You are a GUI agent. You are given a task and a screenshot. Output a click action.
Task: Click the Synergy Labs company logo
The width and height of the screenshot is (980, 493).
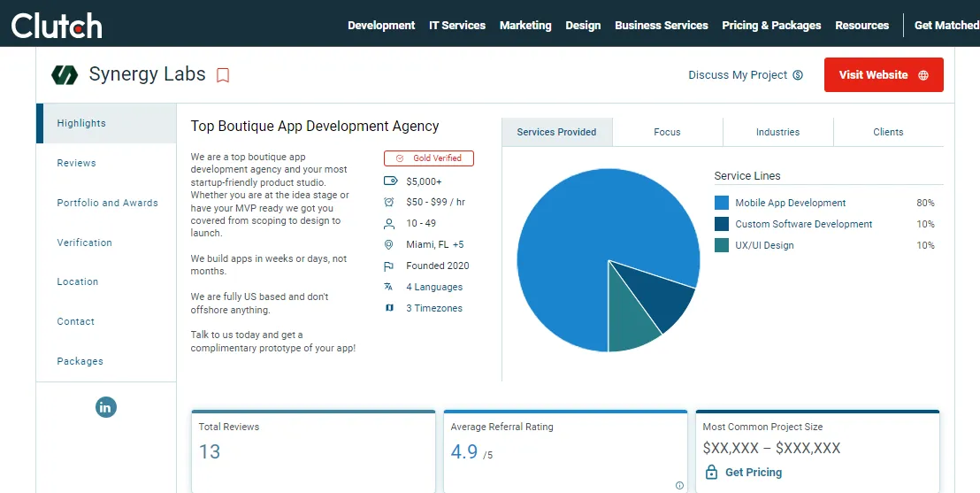65,74
